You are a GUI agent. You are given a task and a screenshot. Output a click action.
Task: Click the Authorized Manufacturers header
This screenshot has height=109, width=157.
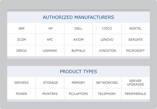(78, 17)
